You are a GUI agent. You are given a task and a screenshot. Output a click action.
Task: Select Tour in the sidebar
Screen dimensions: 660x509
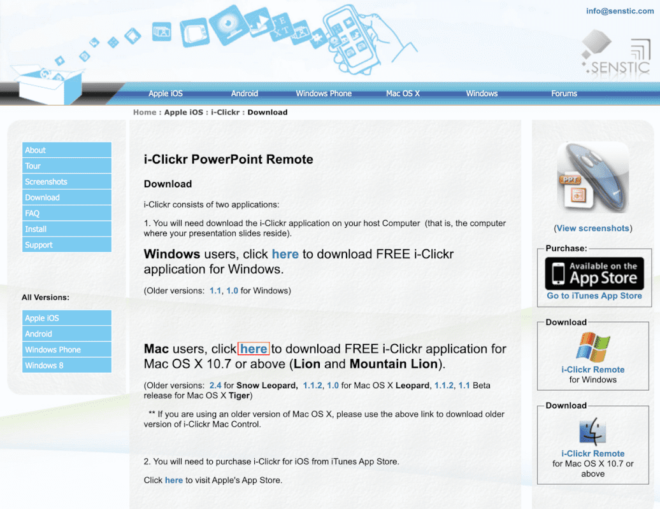pos(66,165)
